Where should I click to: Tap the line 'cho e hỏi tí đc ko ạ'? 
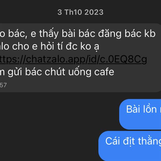coord(49,46)
